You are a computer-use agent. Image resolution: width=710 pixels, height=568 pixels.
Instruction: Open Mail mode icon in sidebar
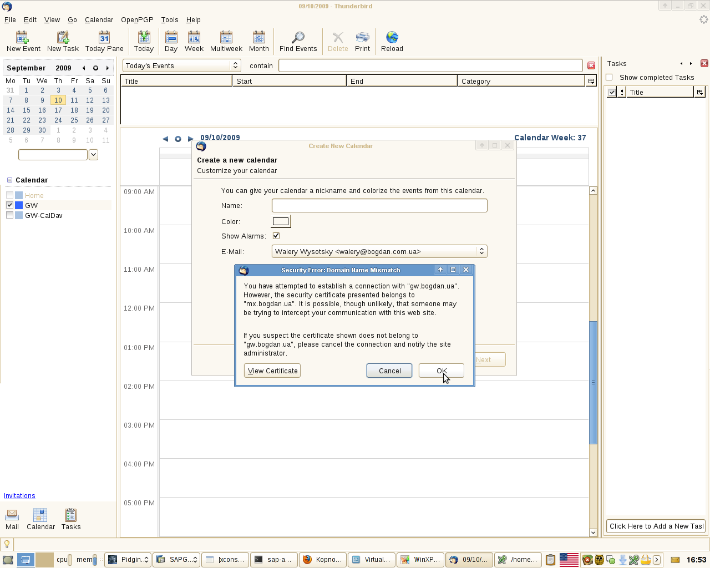12,514
